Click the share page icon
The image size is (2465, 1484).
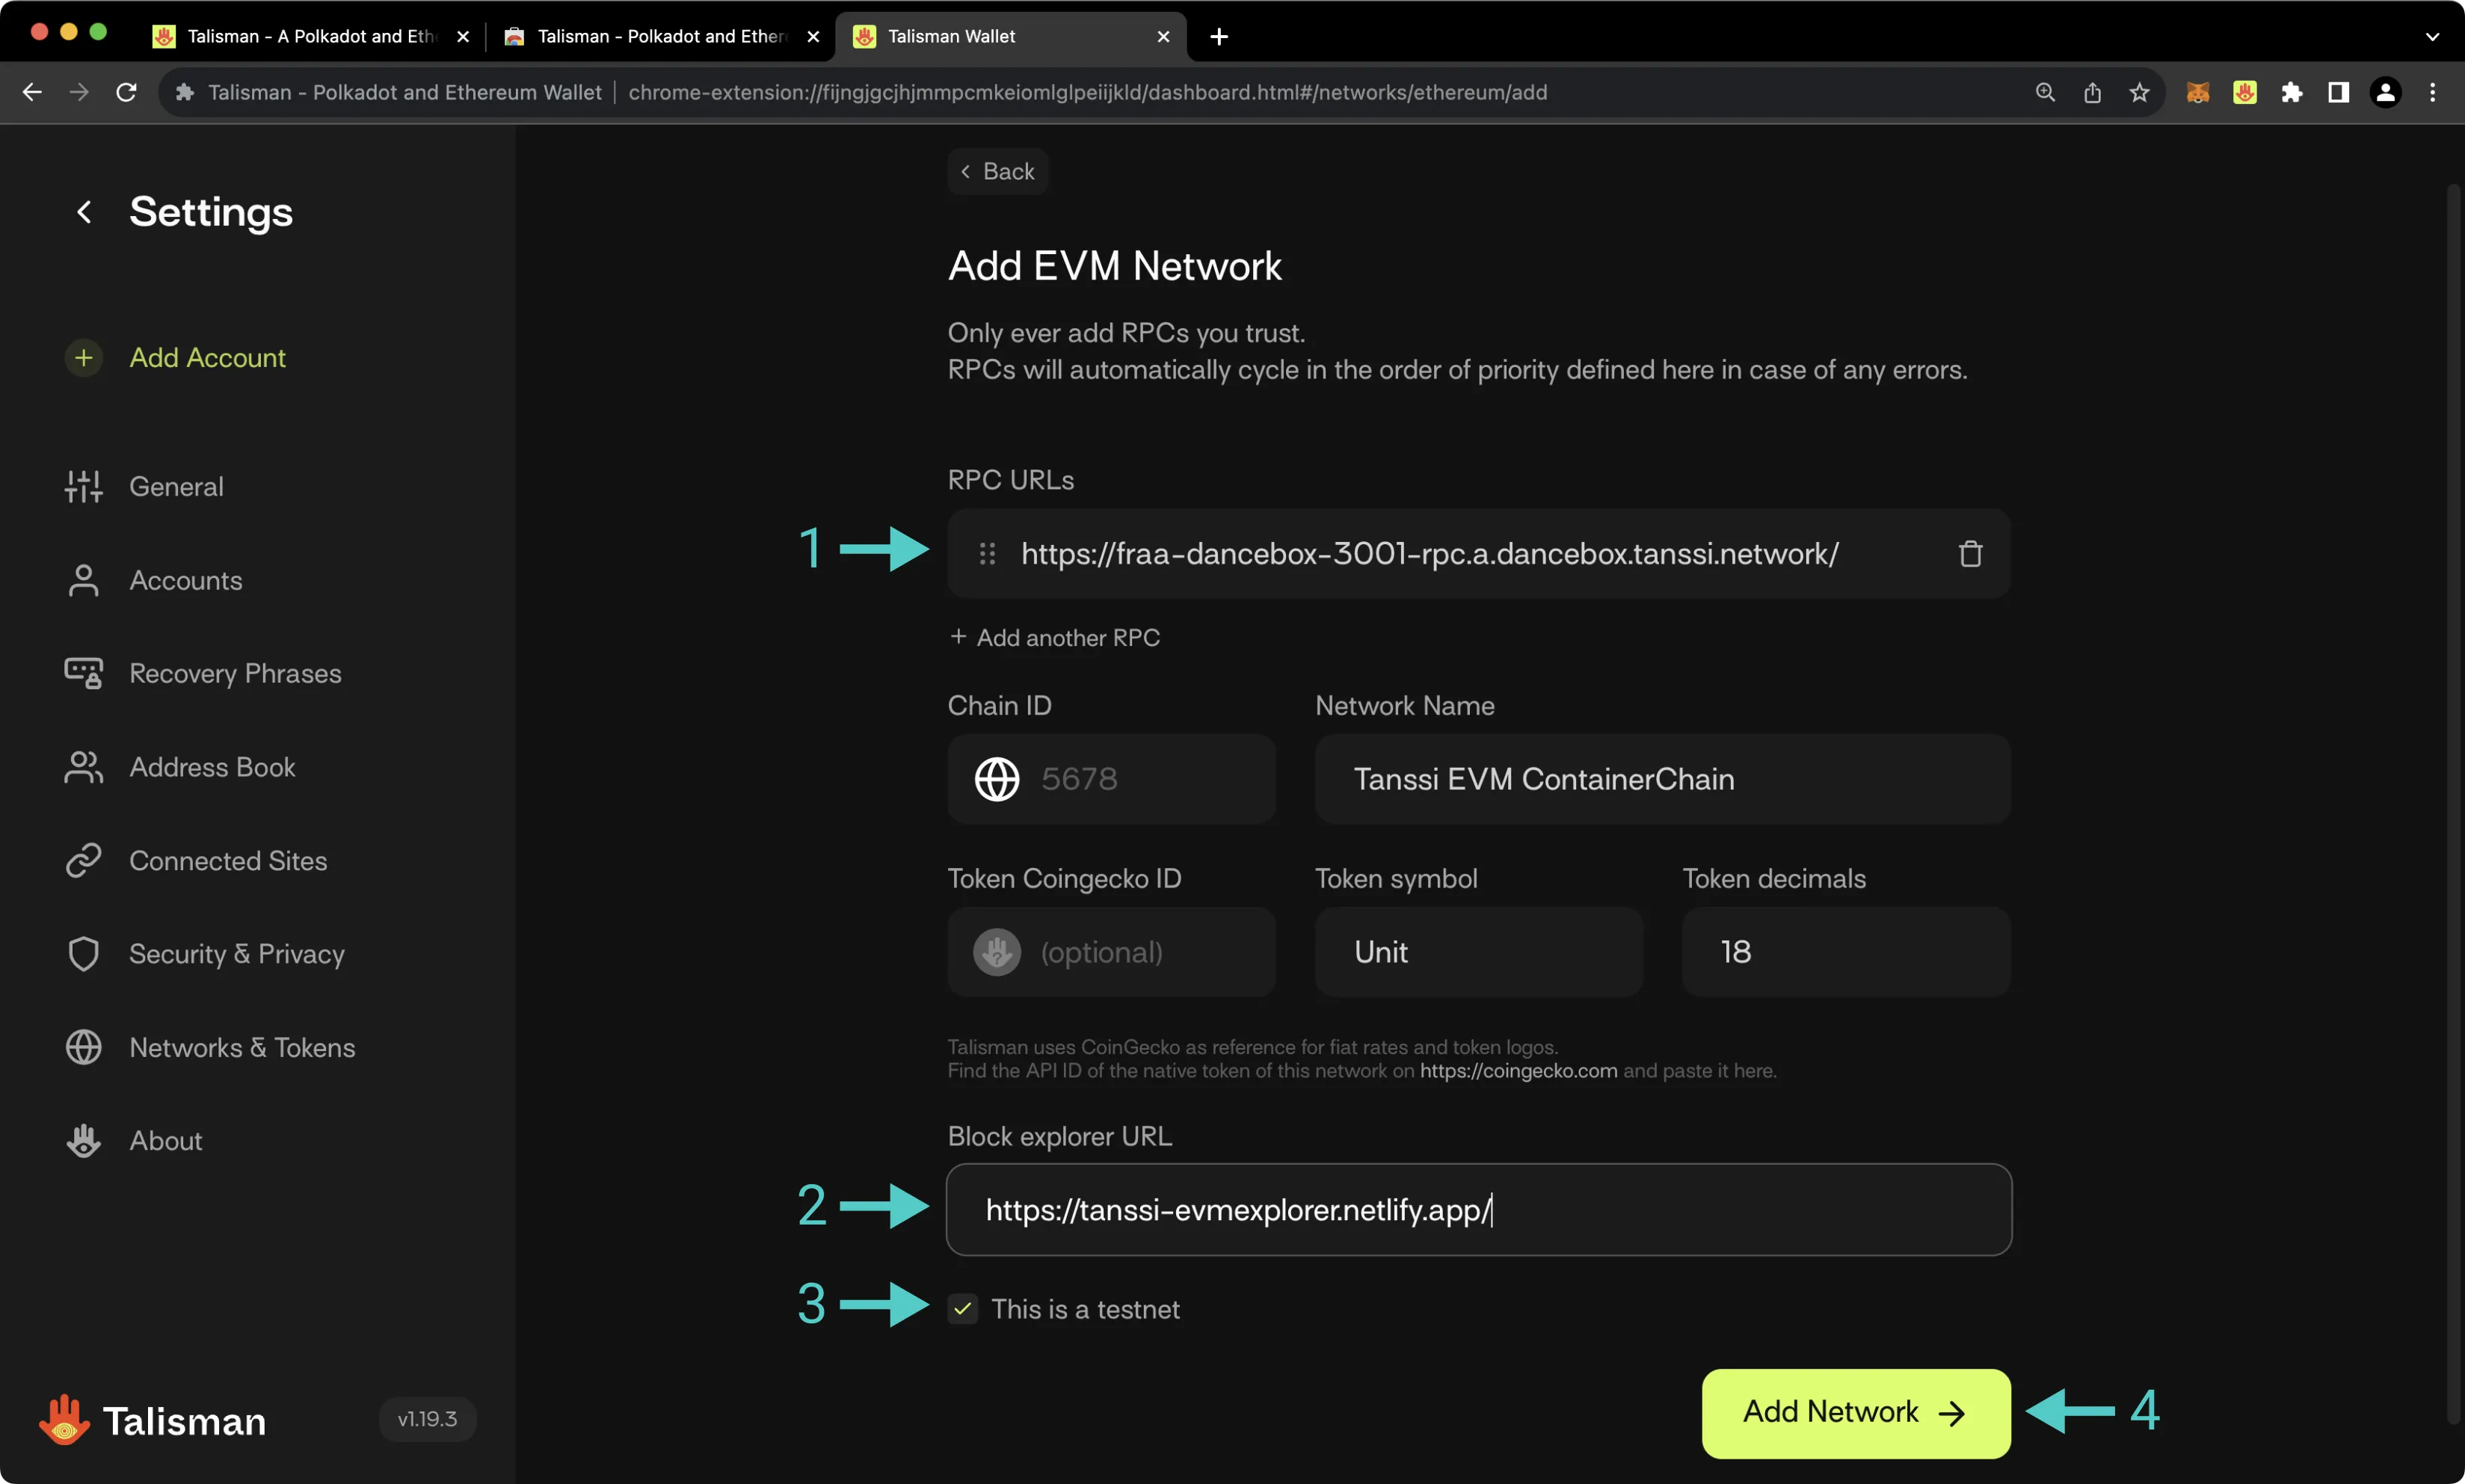2092,93
